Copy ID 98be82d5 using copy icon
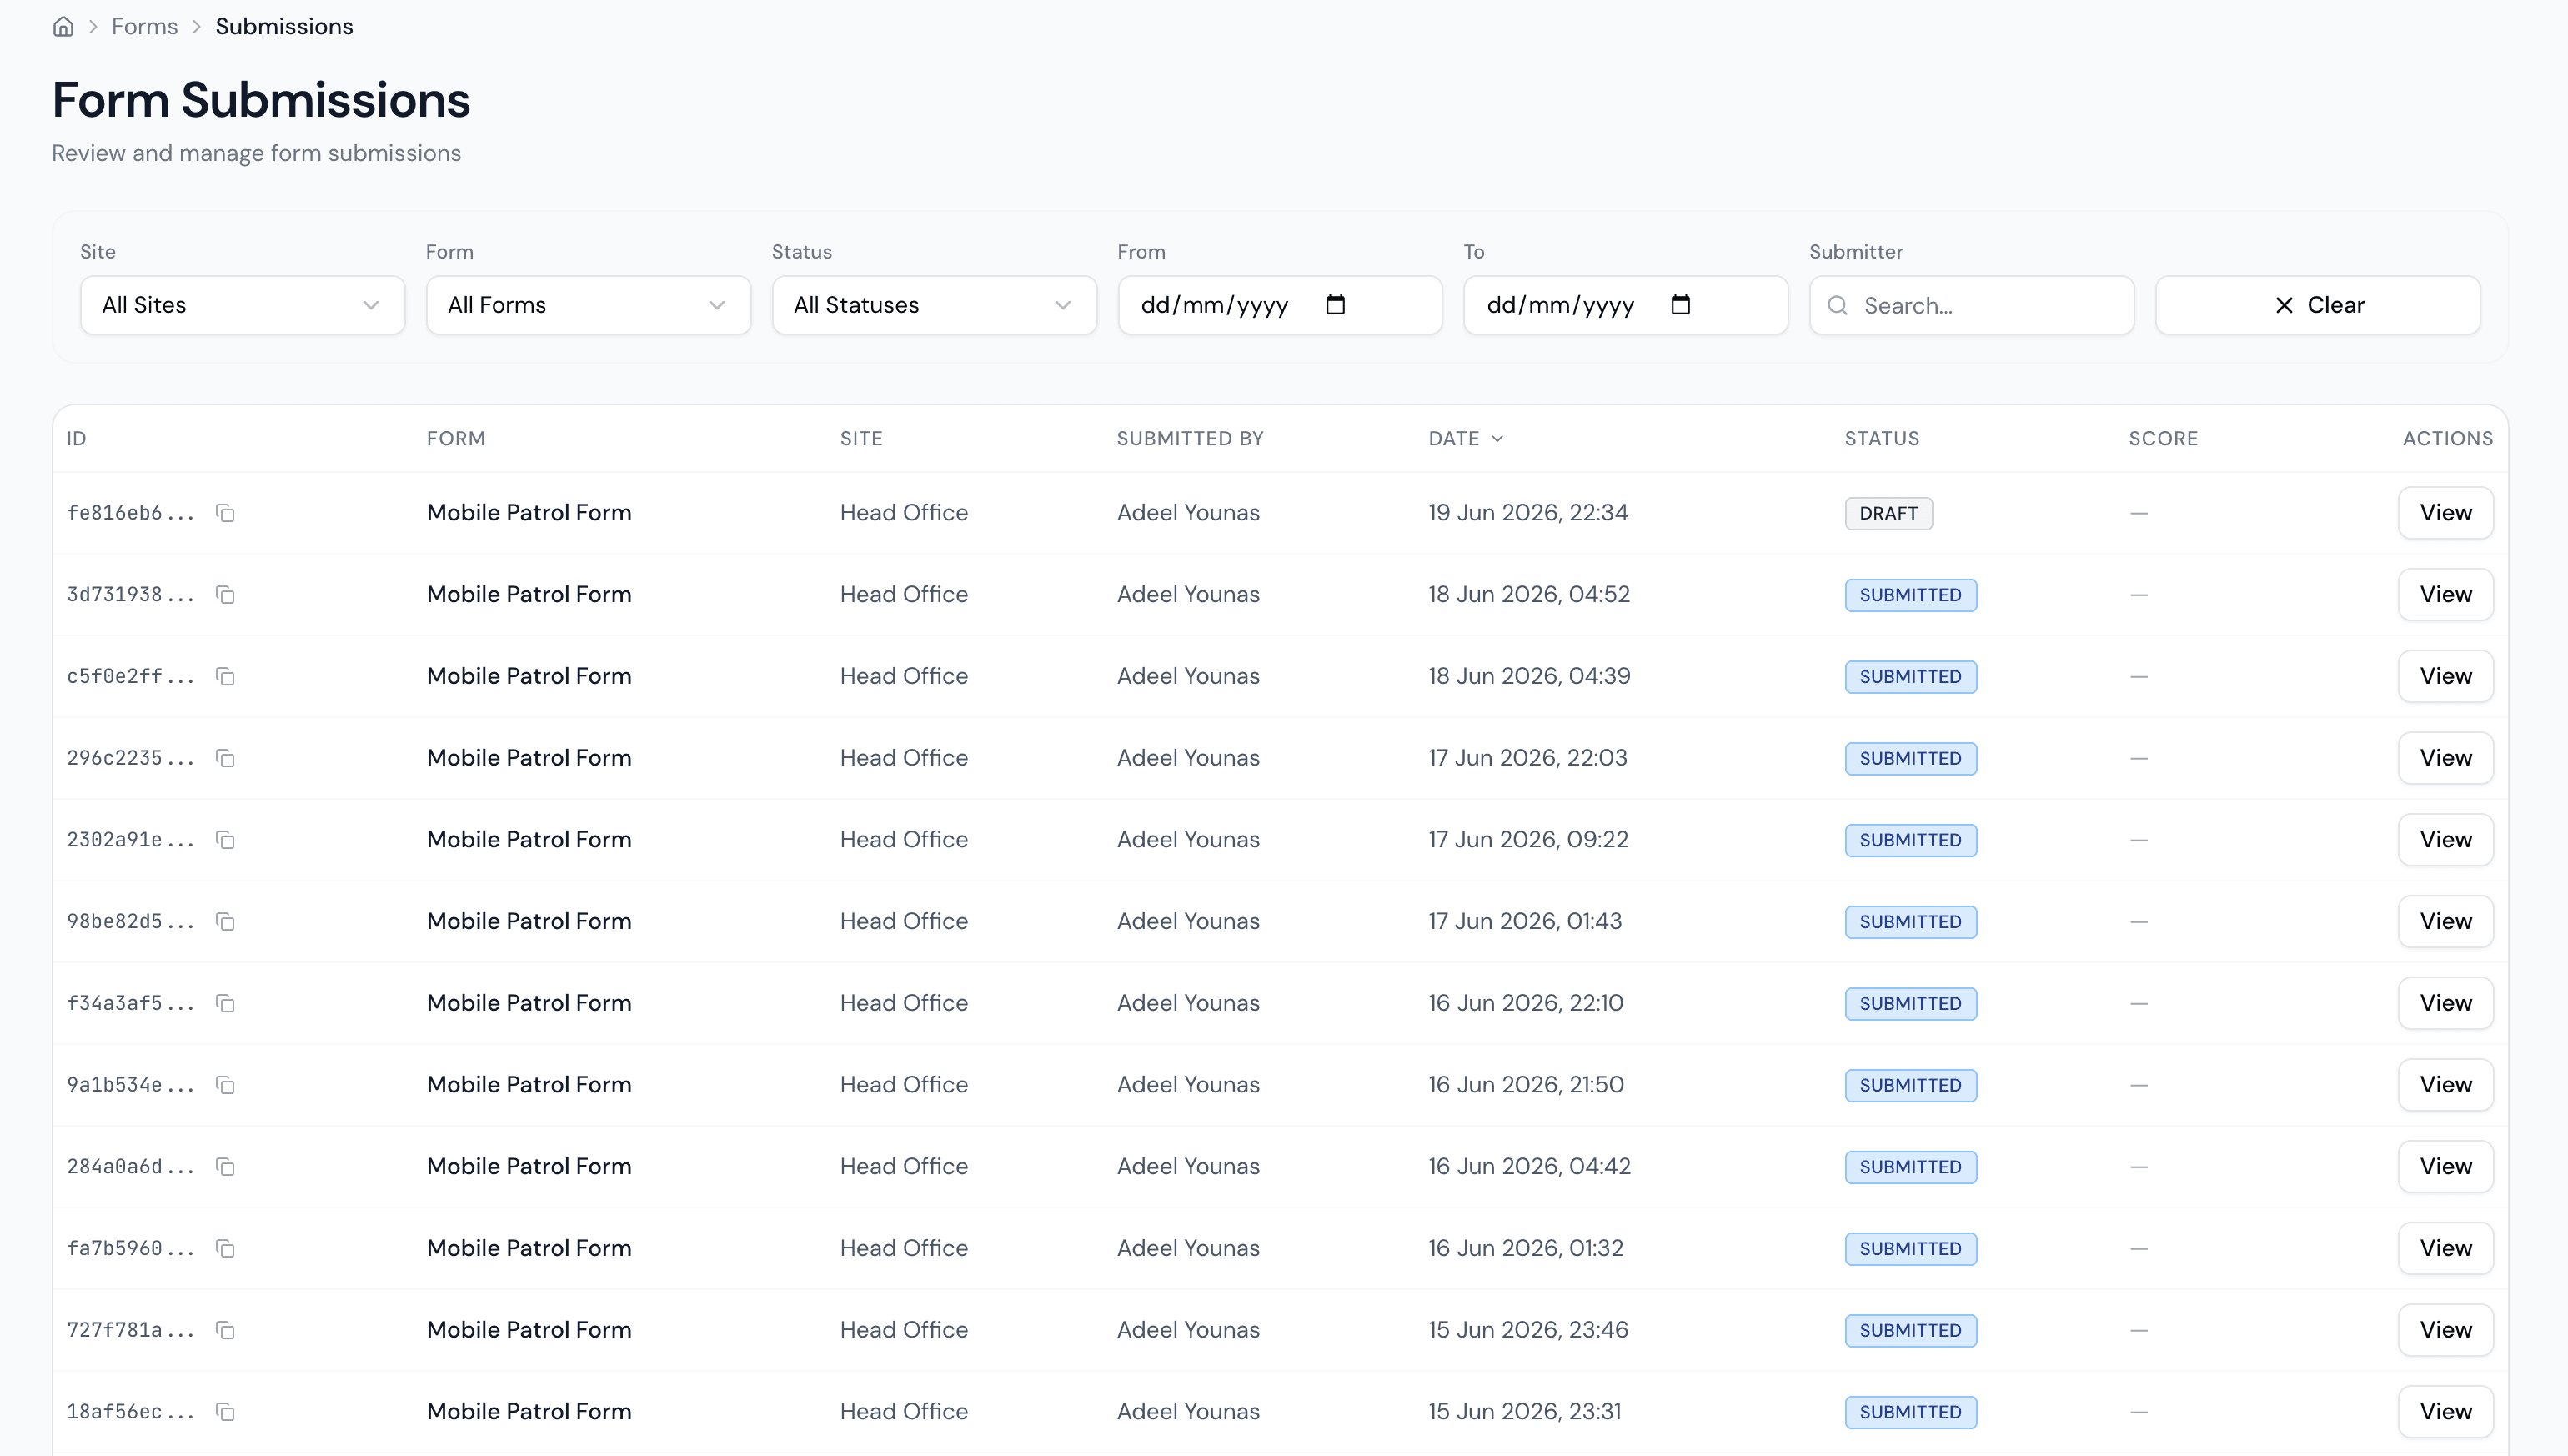The width and height of the screenshot is (2568, 1456). tap(226, 922)
